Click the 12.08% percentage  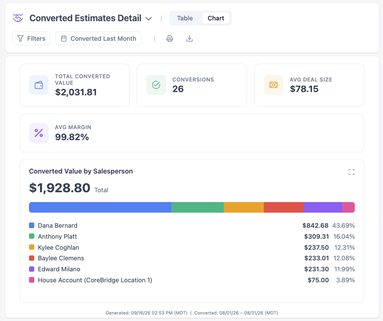point(344,258)
